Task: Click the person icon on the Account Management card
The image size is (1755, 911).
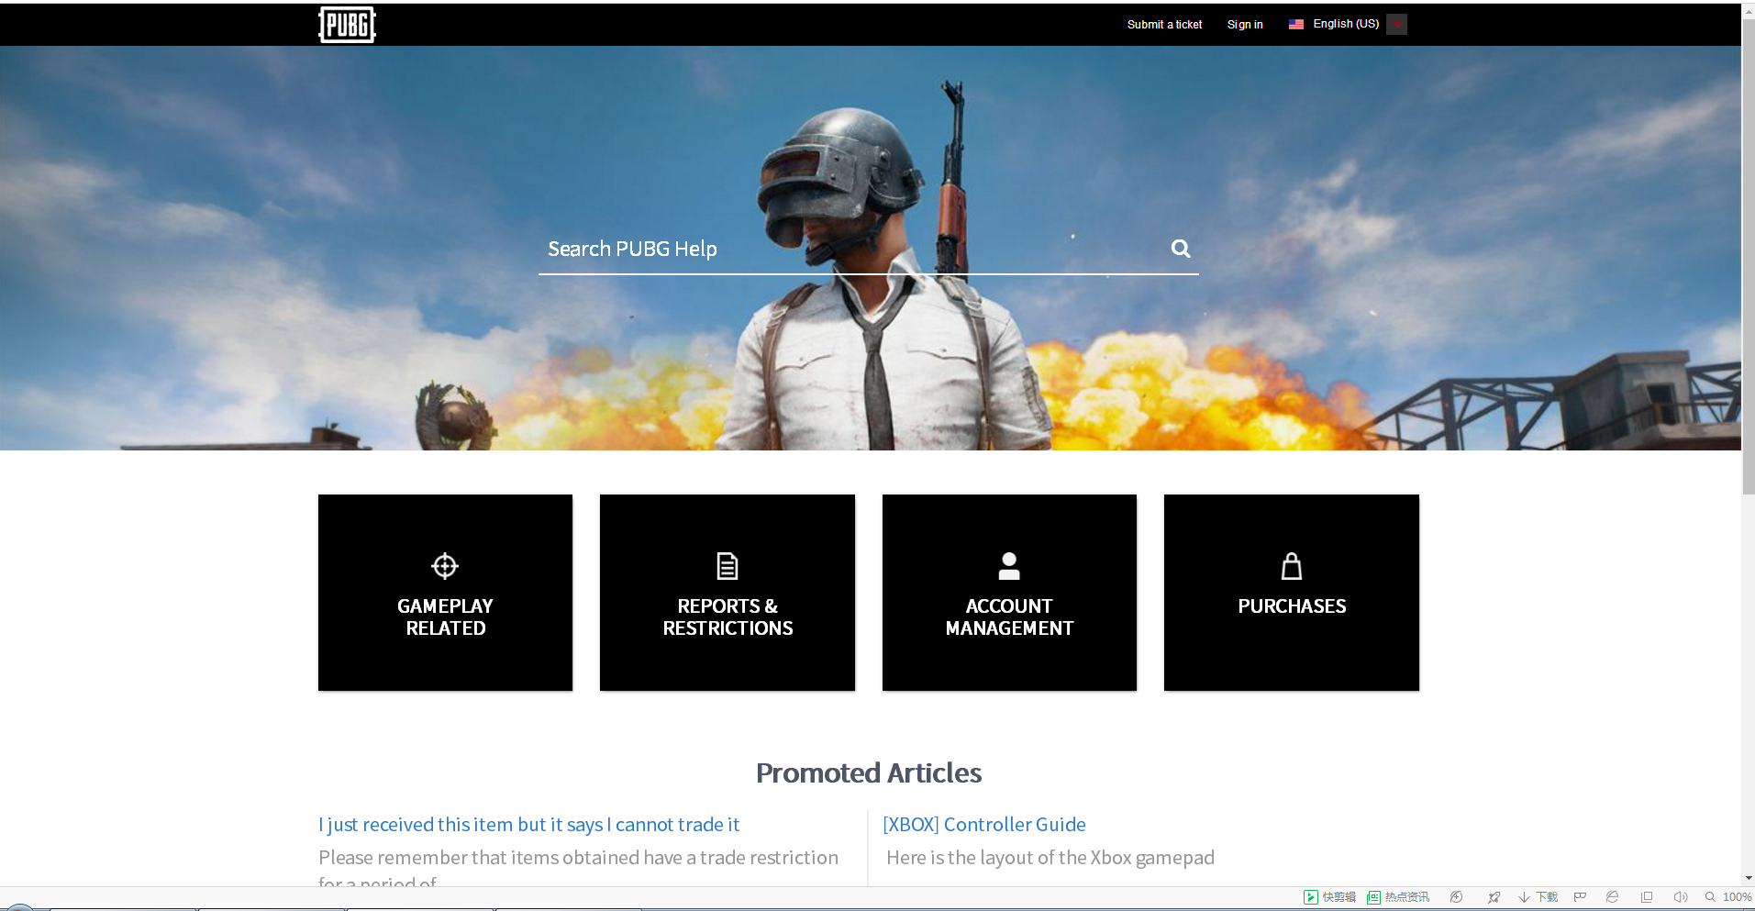Action: 1009,566
